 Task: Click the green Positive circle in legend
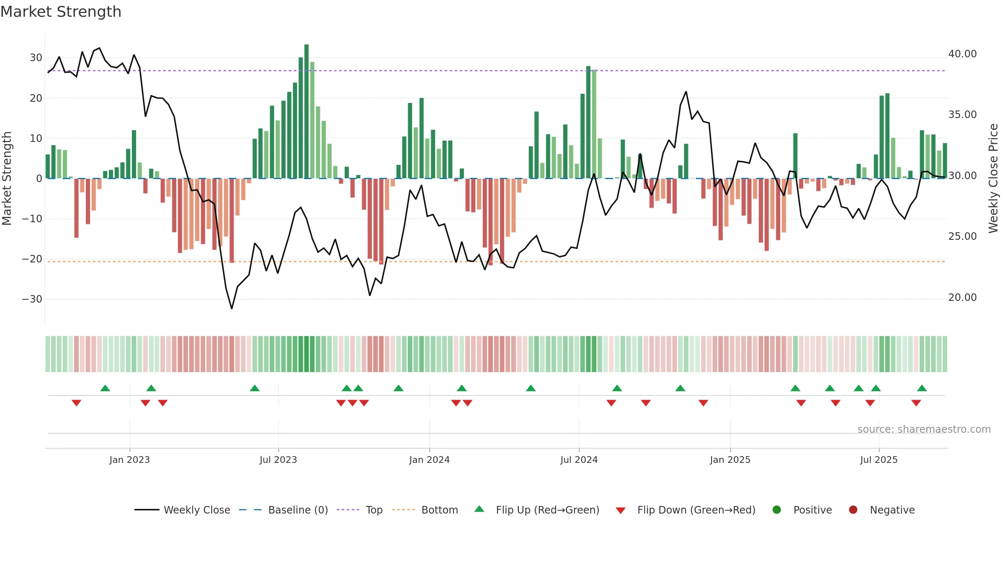pyautogui.click(x=777, y=510)
